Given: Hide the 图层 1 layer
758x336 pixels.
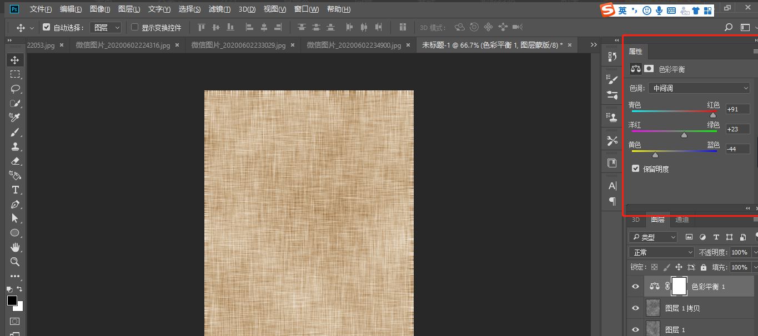Looking at the screenshot, I should point(635,329).
